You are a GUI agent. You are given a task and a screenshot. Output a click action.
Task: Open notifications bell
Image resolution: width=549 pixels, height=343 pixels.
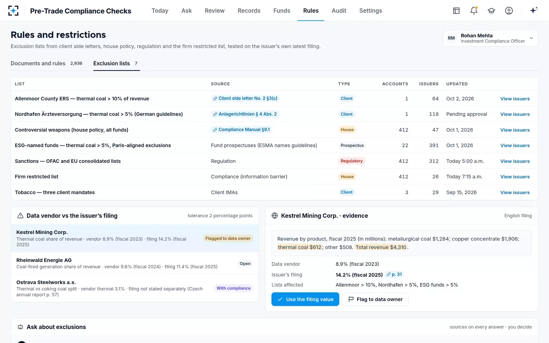[x=474, y=11]
